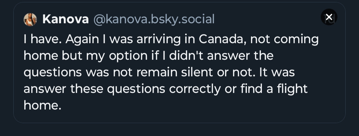Open the quoted post starting 'I have. Again'
Screen dimensions: 359x136
coord(179,63)
